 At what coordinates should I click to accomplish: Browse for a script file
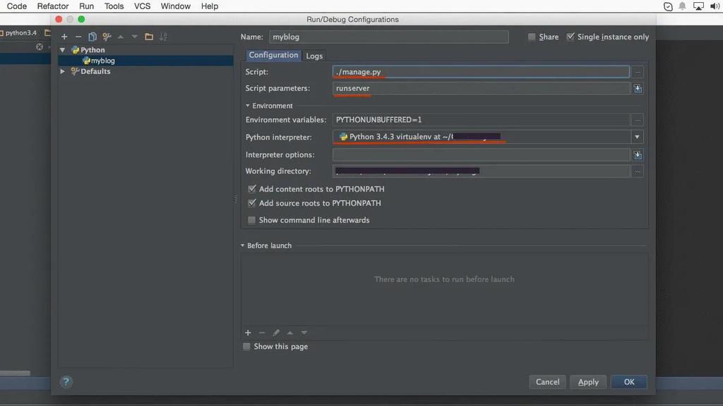tap(638, 71)
